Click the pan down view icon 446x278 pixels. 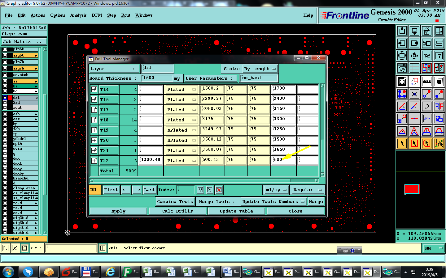click(x=414, y=31)
